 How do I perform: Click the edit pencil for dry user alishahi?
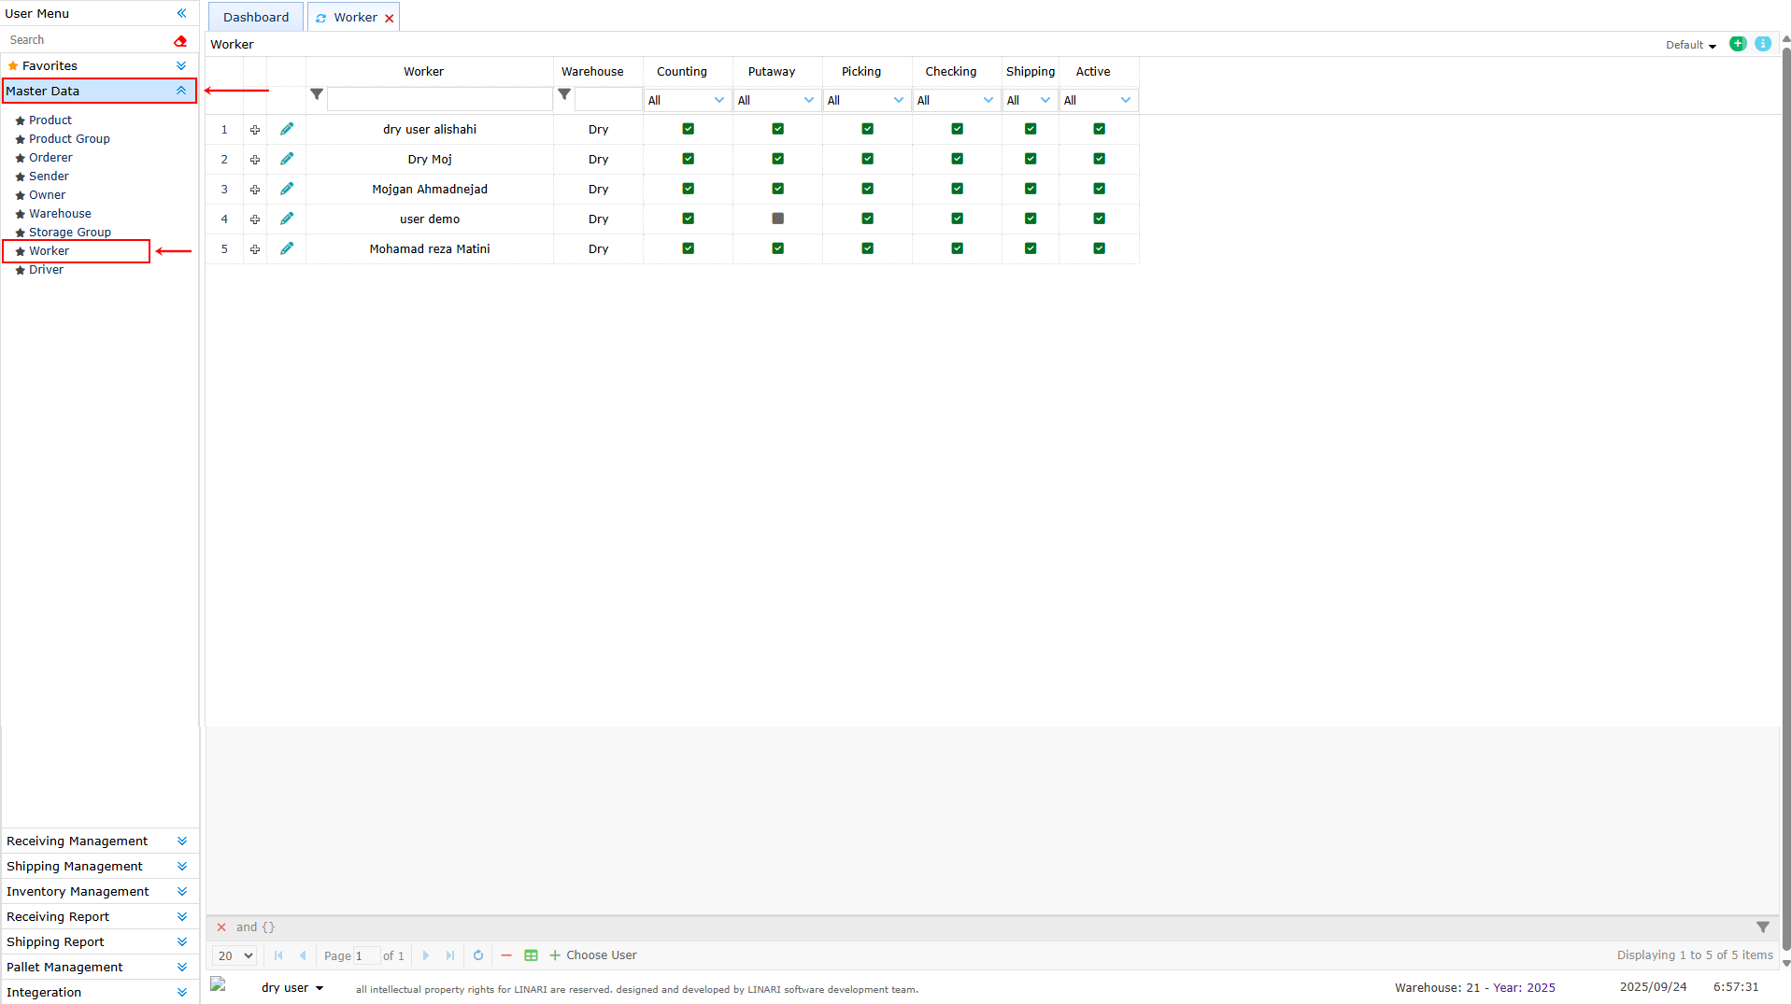(x=287, y=129)
